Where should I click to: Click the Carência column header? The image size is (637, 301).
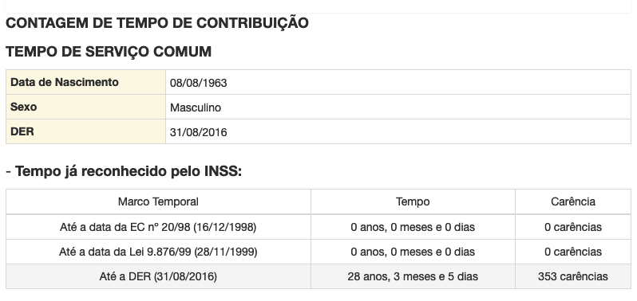(573, 201)
